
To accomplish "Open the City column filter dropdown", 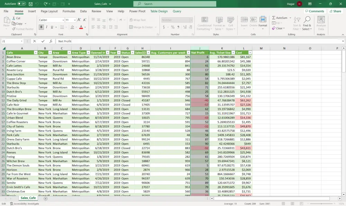I will (50, 53).
